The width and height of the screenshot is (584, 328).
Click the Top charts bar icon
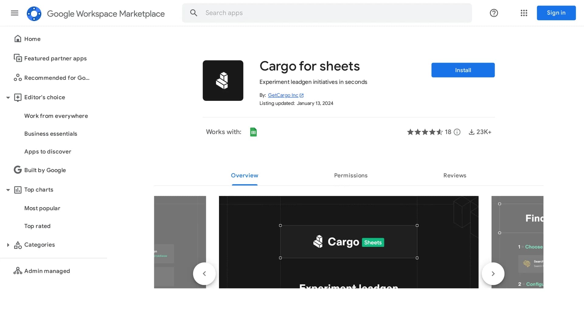point(18,190)
